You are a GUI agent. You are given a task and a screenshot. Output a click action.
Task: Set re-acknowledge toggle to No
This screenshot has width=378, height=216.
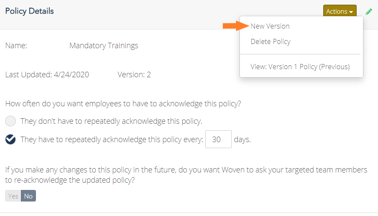coord(29,196)
